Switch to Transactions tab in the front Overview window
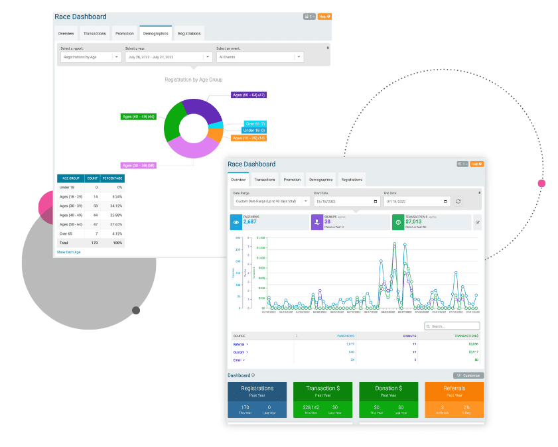This screenshot has width=558, height=447. point(265,180)
